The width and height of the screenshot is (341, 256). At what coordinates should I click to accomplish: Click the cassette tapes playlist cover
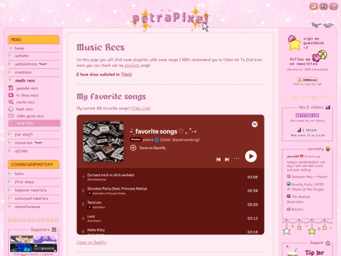pyautogui.click(x=104, y=142)
